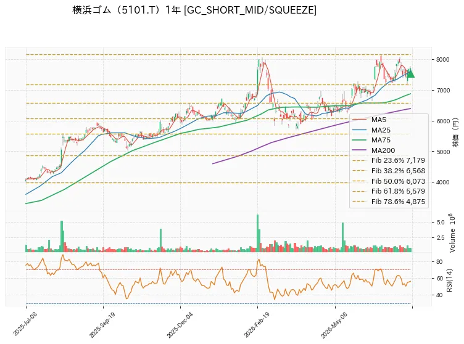This screenshot has height=344, width=464.
Task: Click the Fib 23.6% 7,179 legend label
Action: pos(398,160)
